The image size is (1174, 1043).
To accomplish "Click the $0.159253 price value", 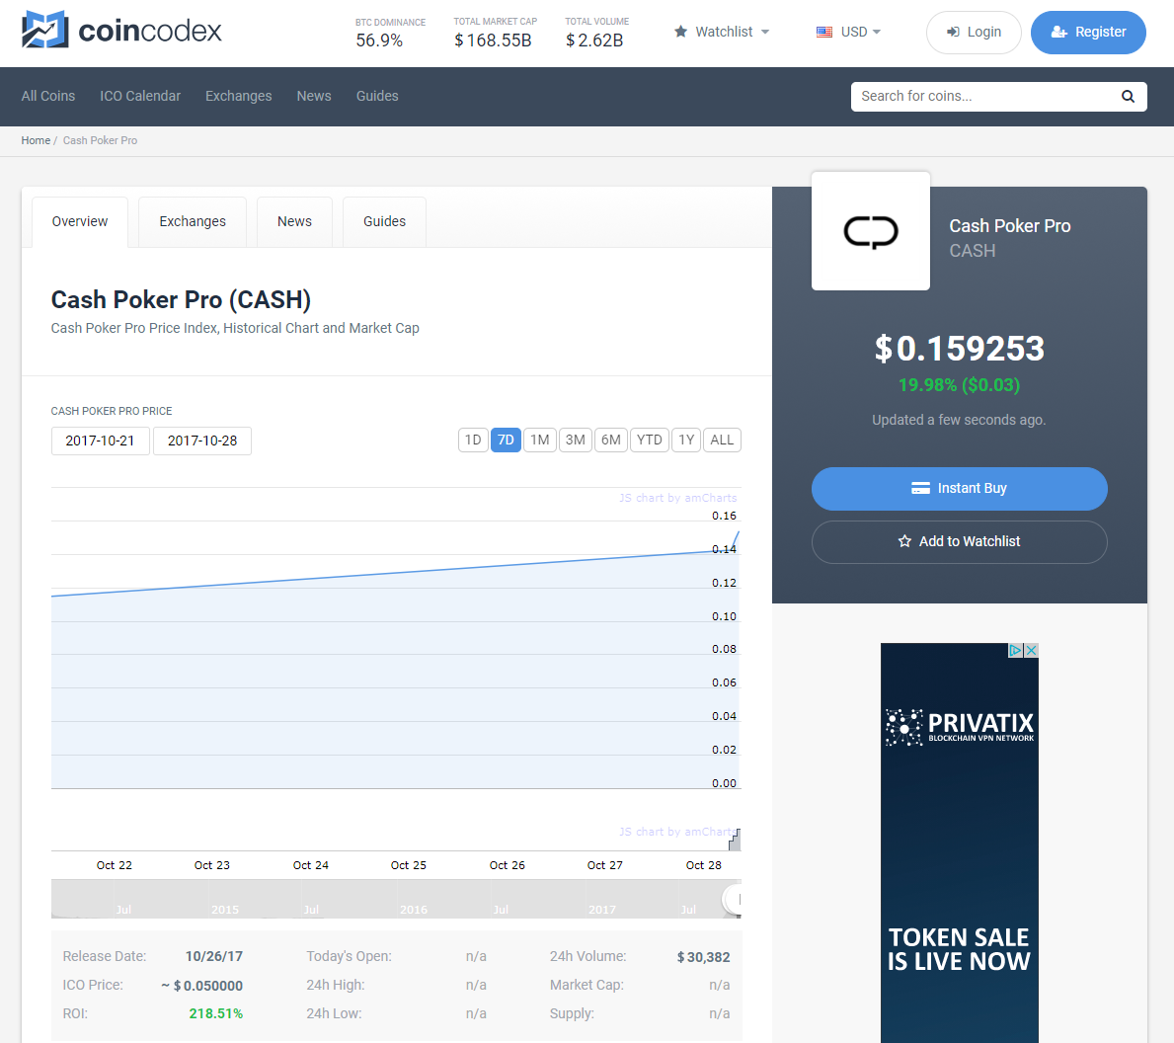I will point(959,349).
